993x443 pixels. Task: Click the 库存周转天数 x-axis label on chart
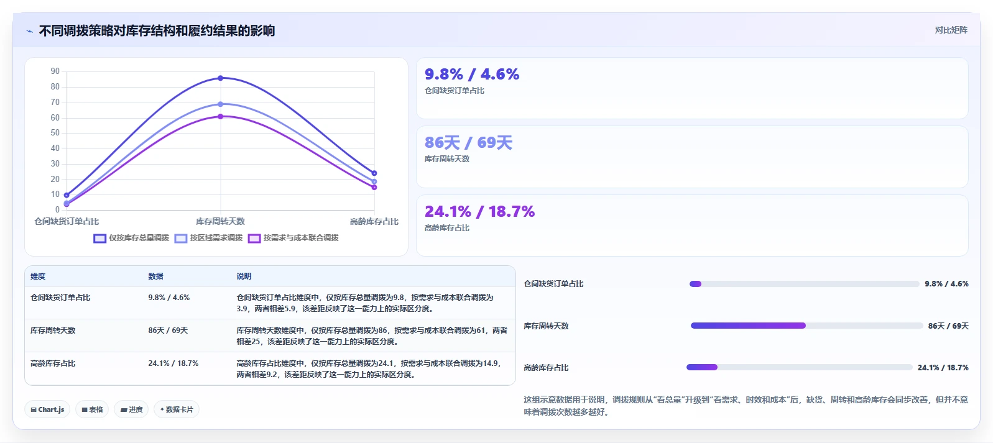click(220, 222)
